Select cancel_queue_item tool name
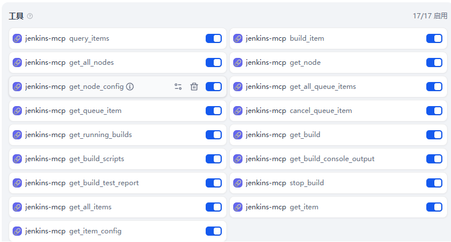The image size is (451, 242). [x=321, y=111]
